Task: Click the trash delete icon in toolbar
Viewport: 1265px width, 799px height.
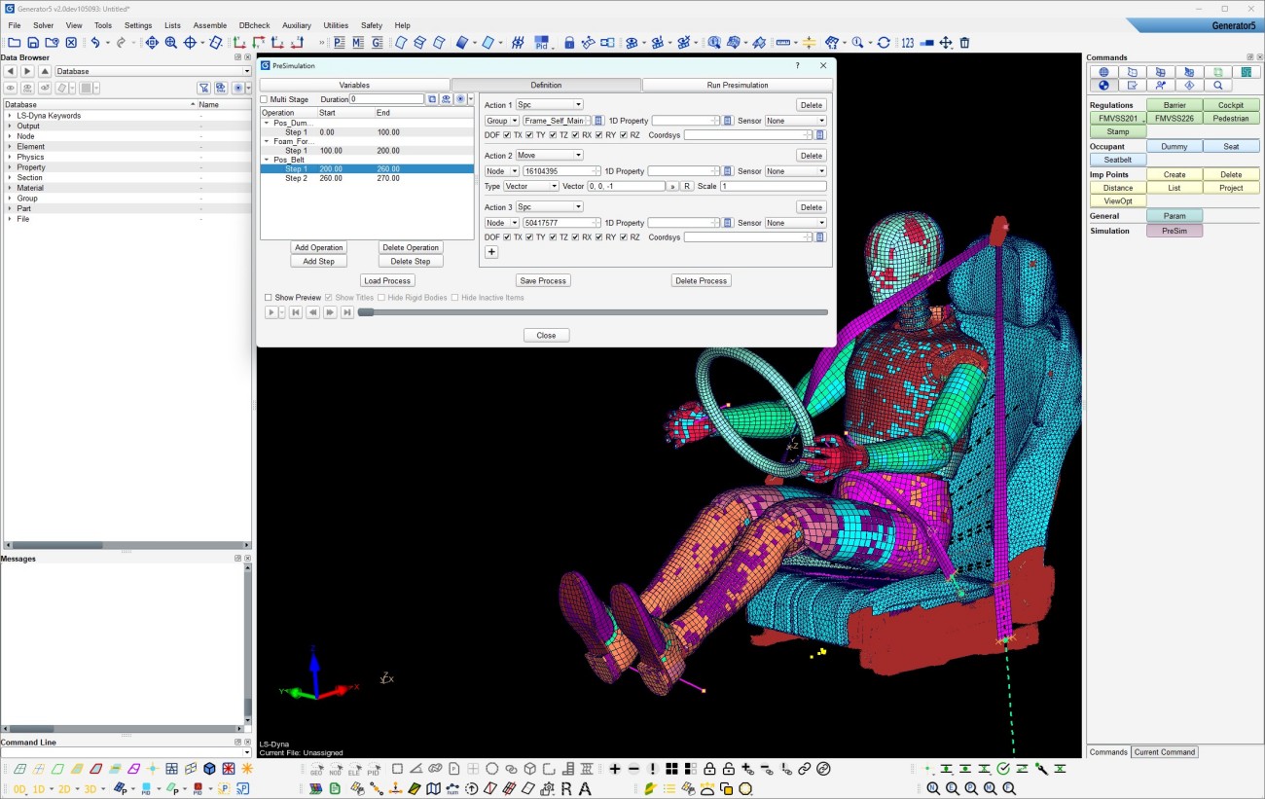Action: click(x=964, y=43)
